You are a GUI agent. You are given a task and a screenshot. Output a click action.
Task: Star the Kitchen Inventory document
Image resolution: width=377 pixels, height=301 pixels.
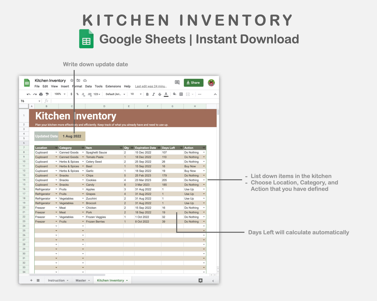click(x=71, y=80)
